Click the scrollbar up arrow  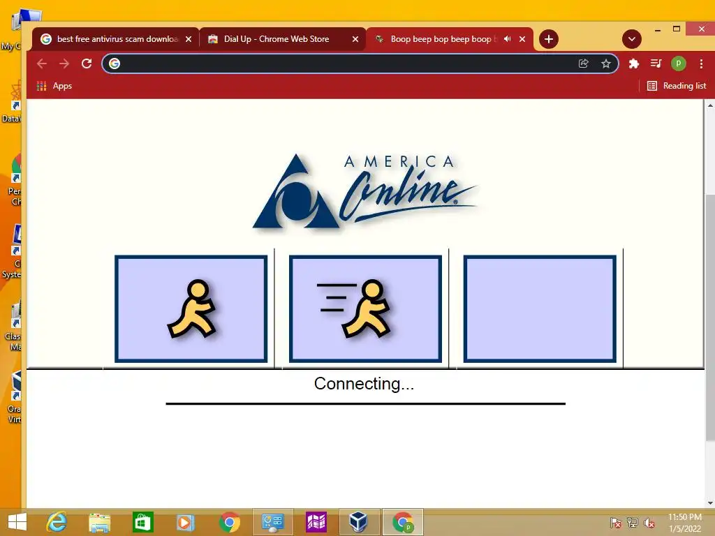click(710, 105)
